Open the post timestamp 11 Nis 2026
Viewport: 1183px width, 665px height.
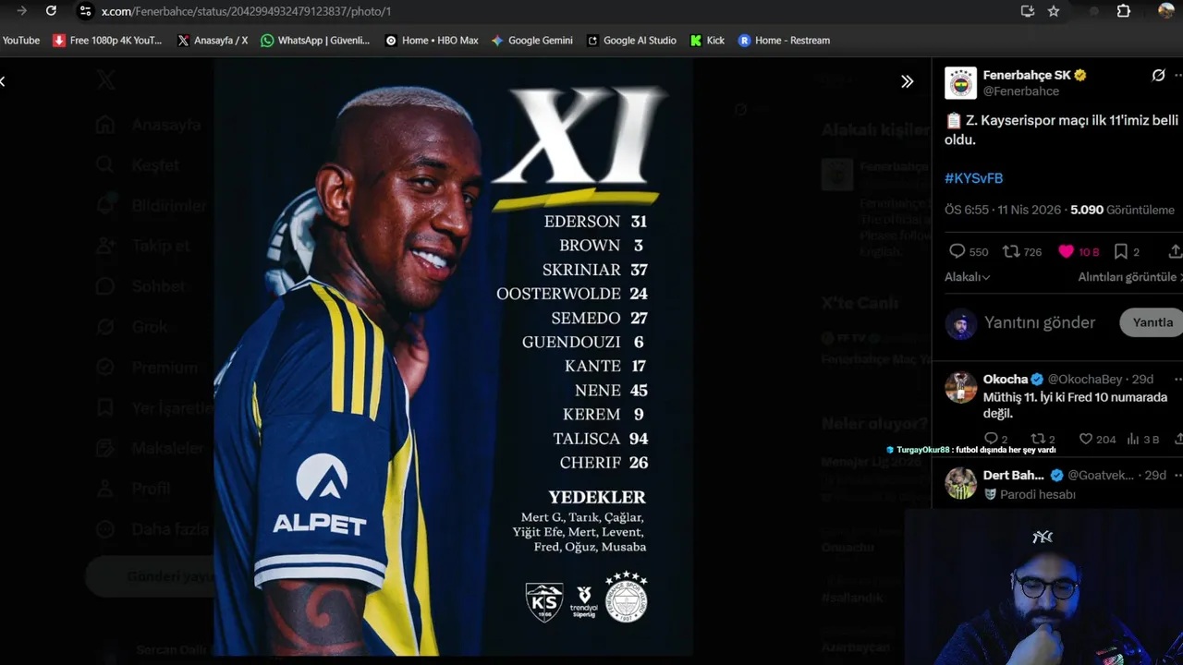1003,210
